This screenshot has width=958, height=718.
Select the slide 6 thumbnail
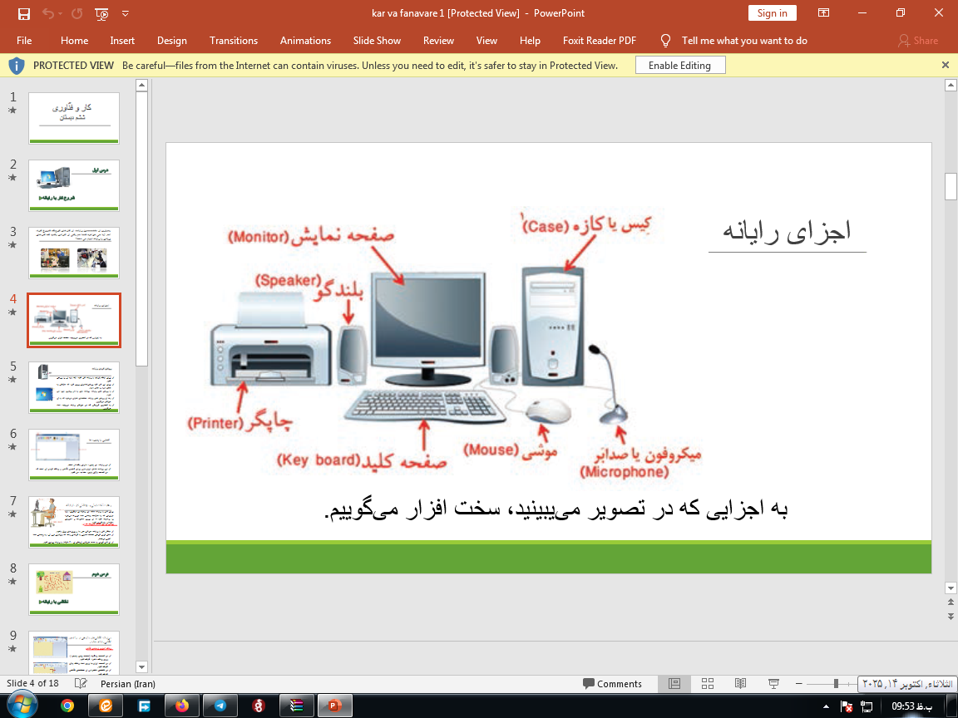tap(74, 455)
